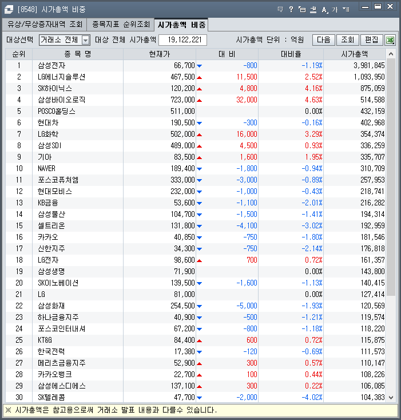This screenshot has height=420, width=401.
Task: Click the 다음 button
Action: (x=324, y=40)
